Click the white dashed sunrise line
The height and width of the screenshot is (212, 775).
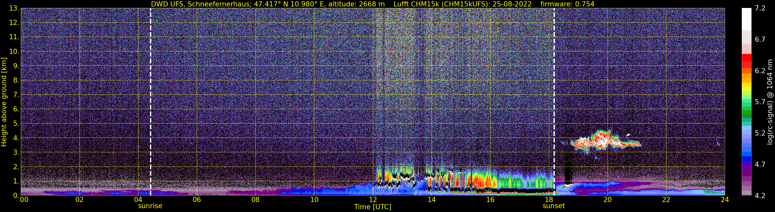coord(150,102)
